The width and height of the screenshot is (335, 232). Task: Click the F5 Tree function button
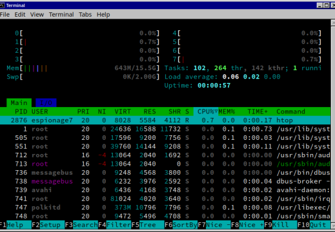click(148, 225)
